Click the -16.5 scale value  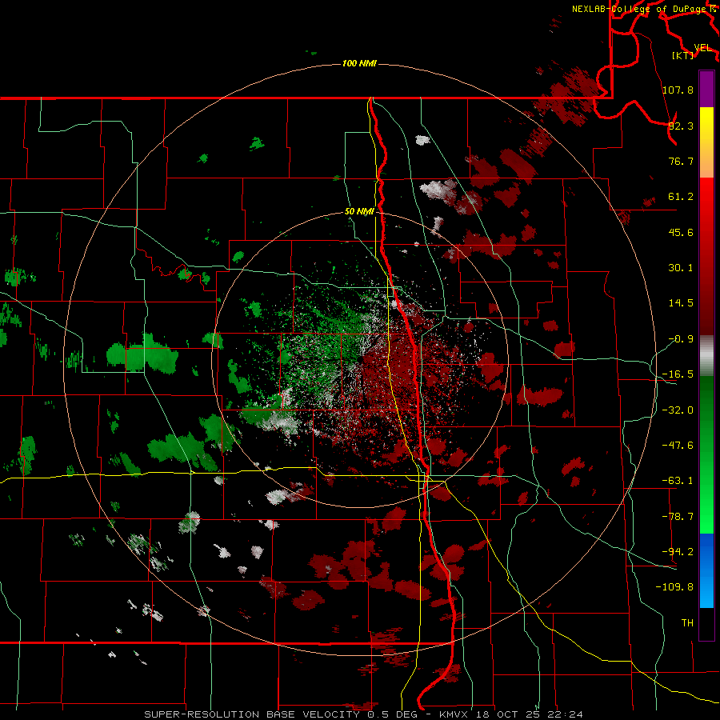click(x=678, y=374)
